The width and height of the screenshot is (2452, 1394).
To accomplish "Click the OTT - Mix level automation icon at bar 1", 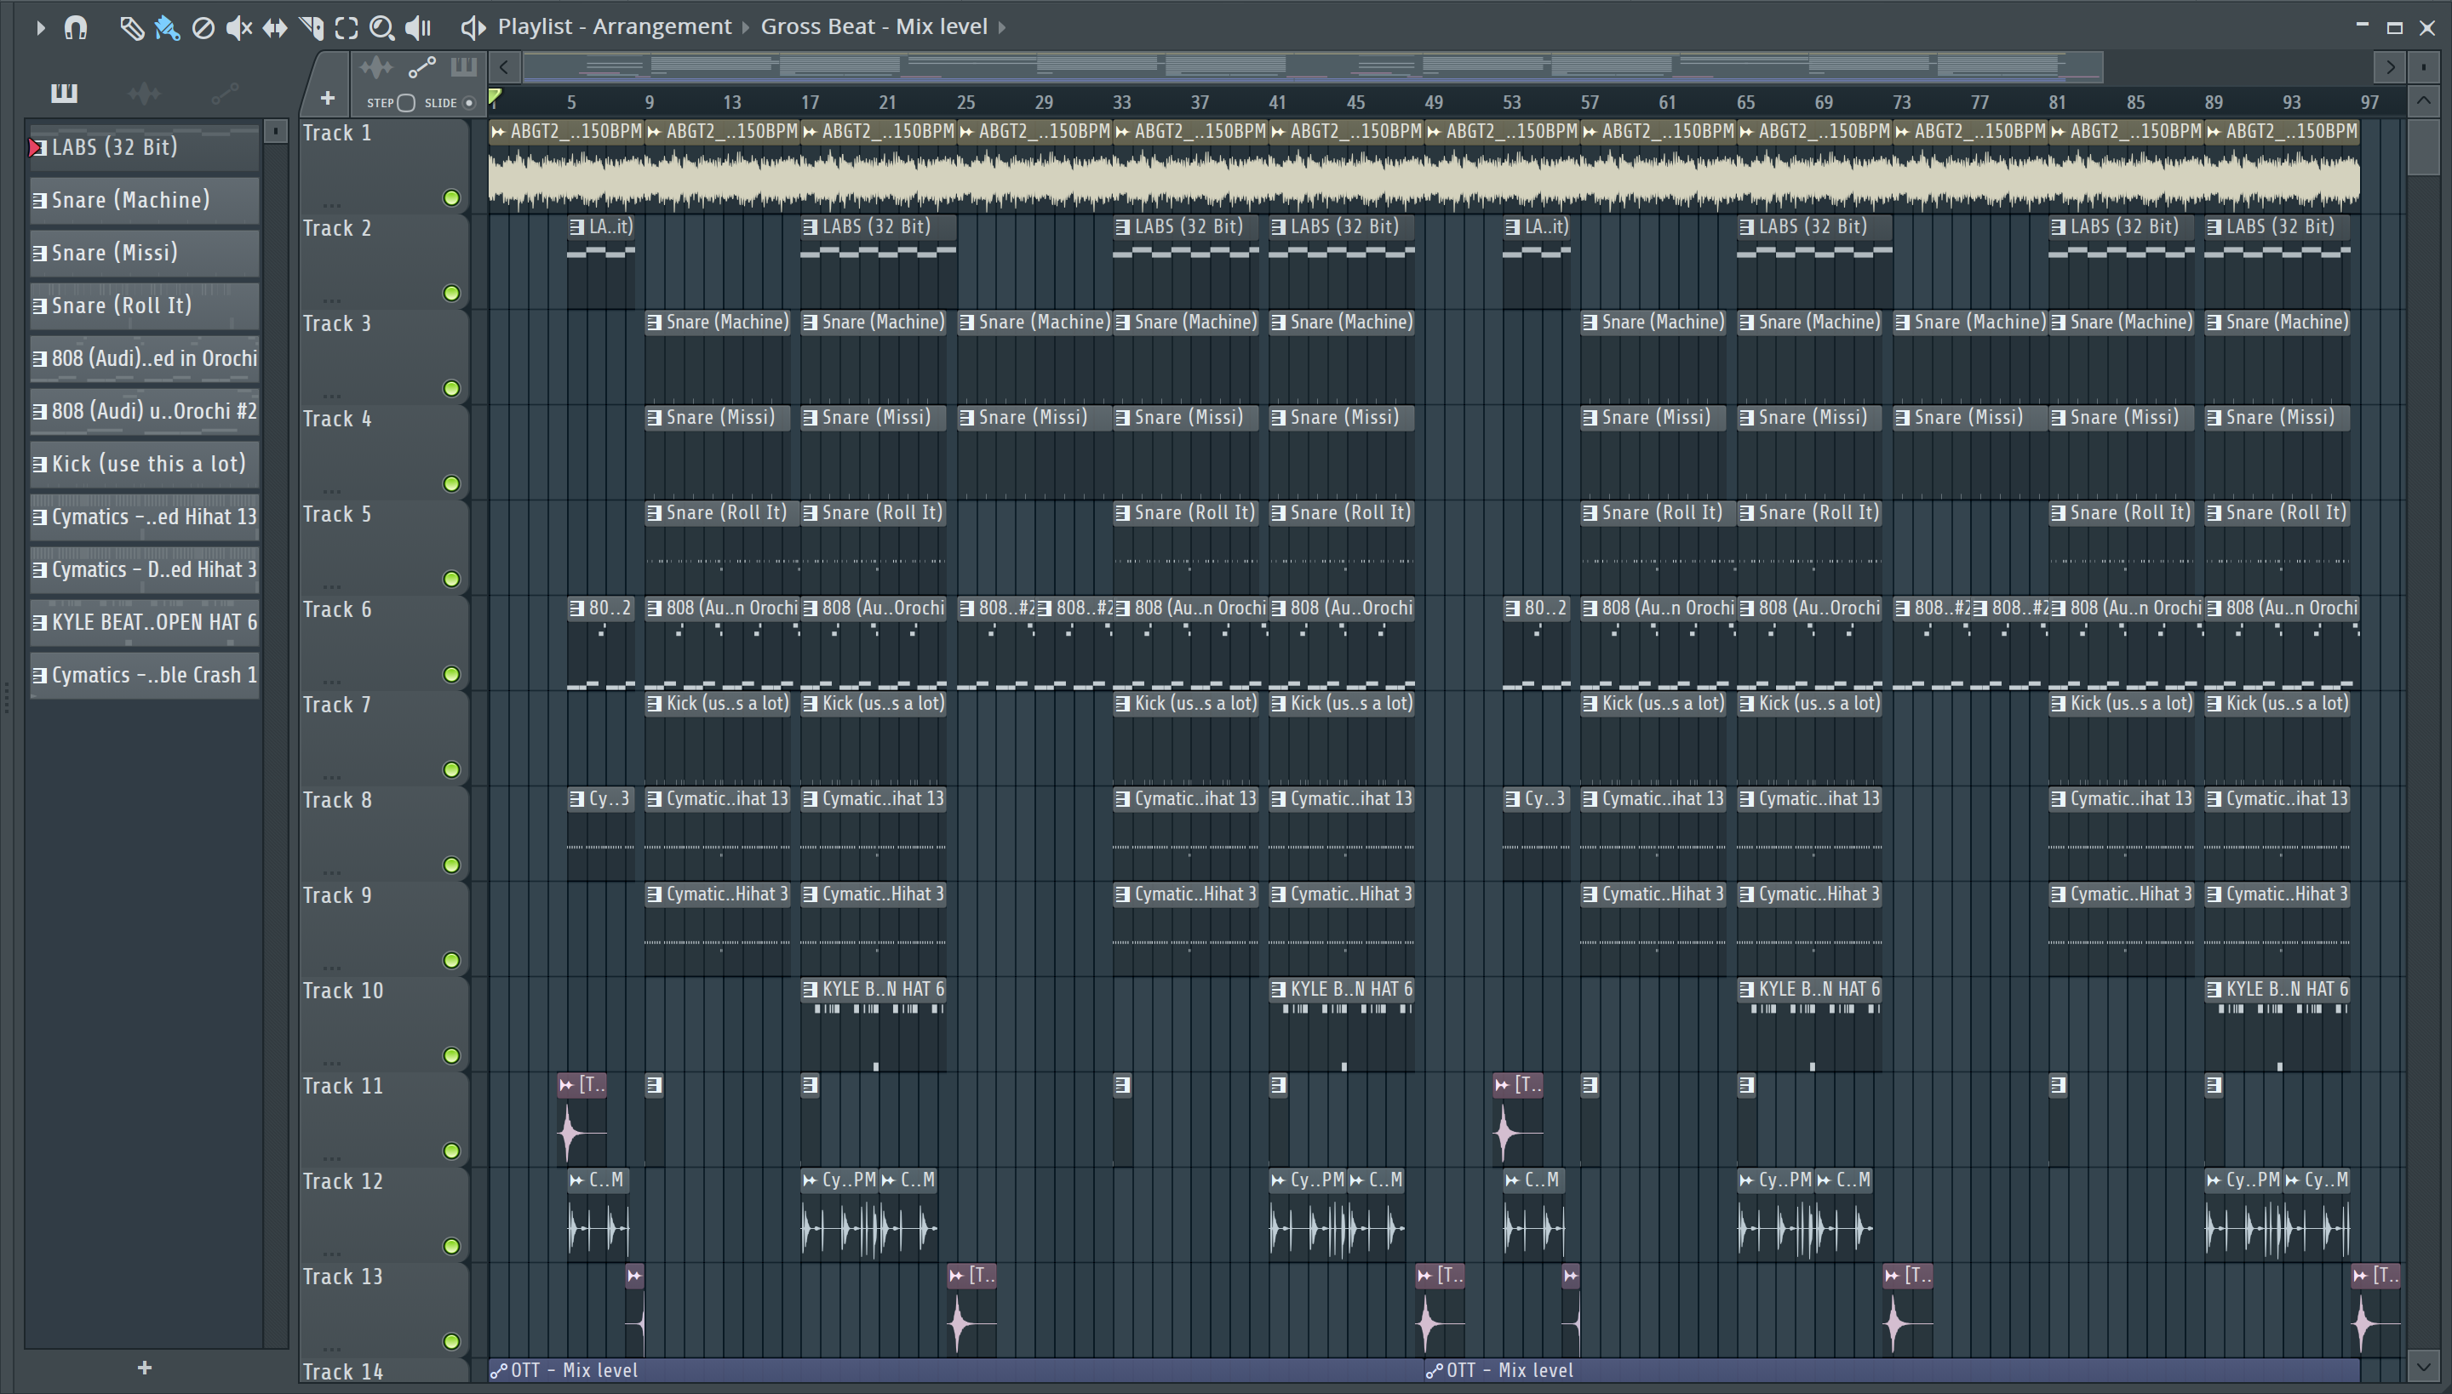I will (499, 1371).
